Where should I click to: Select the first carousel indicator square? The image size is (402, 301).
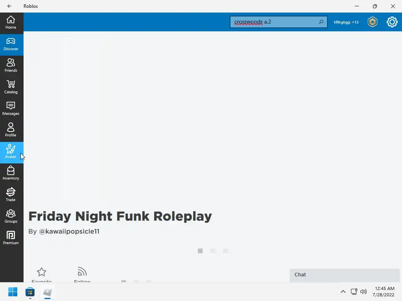tap(200, 251)
